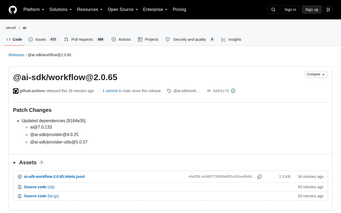Expand the Enterprise menu
The width and height of the screenshot is (341, 213).
(x=155, y=10)
